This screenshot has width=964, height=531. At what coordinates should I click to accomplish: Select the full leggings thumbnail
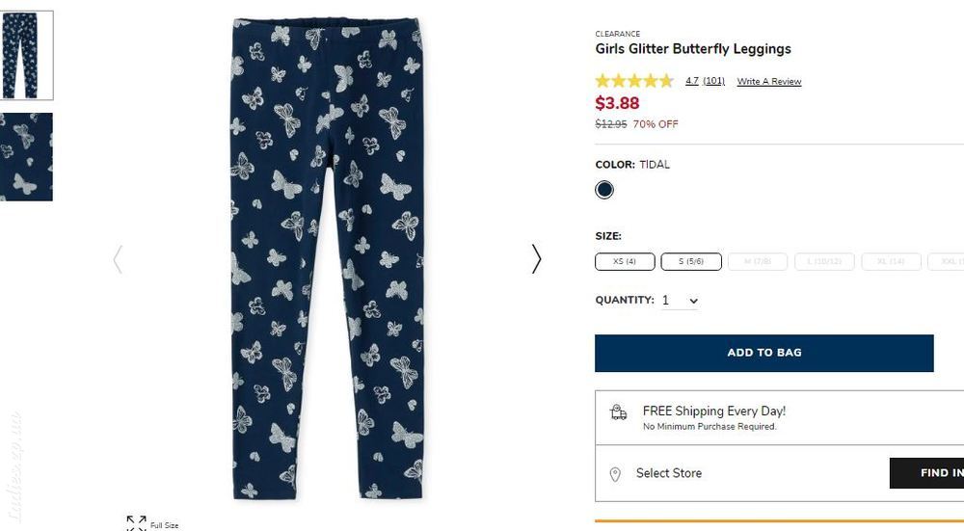click(26, 55)
